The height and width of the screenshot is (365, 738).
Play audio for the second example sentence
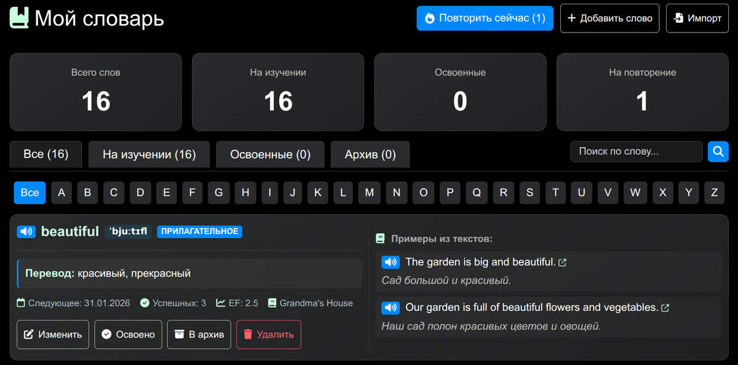point(391,307)
